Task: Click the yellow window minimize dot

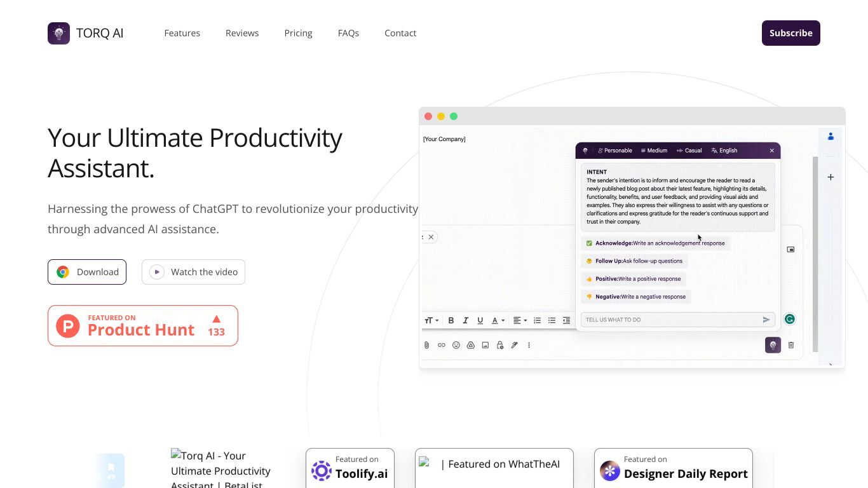Action: [x=441, y=116]
